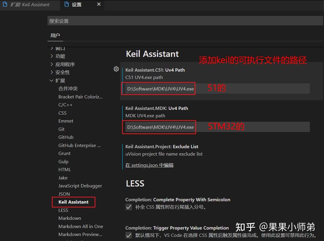Screen dimensions: 324x241
Task: Select the 用户 settings scope tab
Action: [55, 35]
